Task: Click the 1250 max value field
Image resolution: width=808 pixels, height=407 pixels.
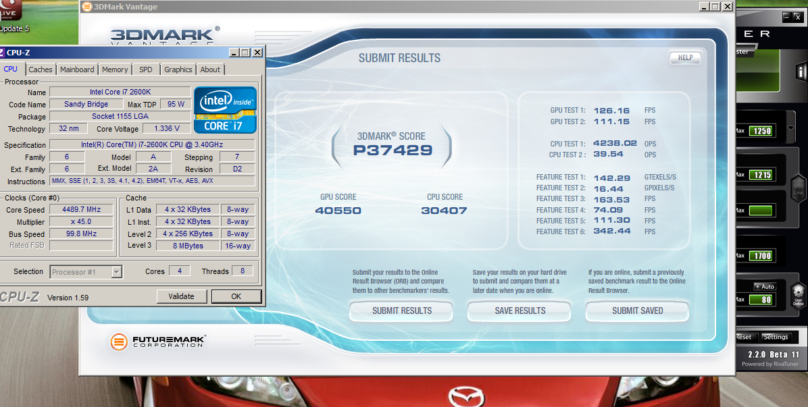Action: click(761, 131)
